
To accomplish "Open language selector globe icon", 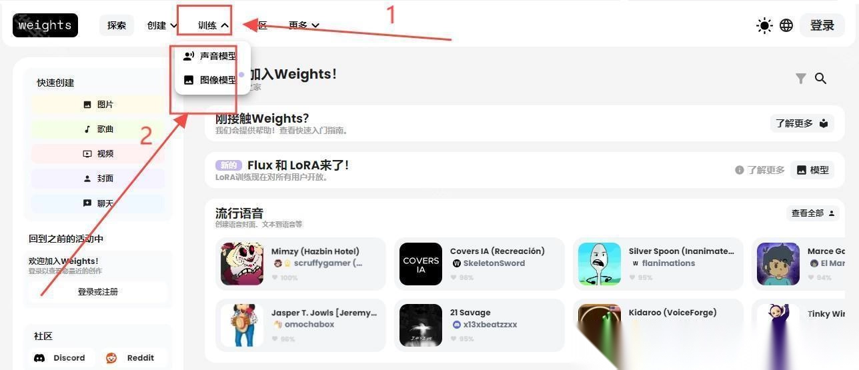I will click(786, 25).
